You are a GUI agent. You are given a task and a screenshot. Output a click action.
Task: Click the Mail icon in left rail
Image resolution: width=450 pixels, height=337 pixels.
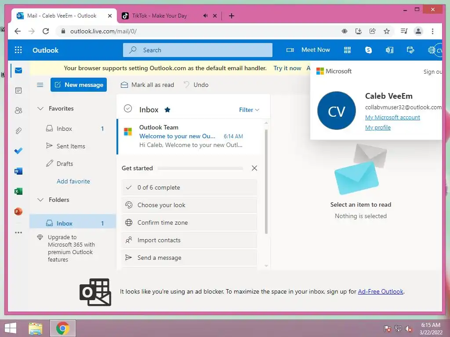(18, 70)
